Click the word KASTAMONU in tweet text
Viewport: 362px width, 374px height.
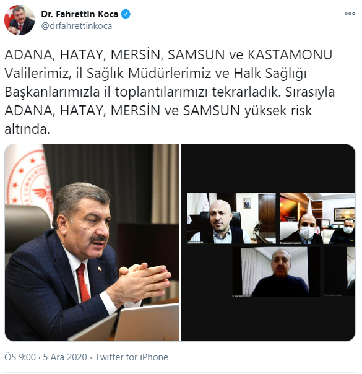coord(290,54)
